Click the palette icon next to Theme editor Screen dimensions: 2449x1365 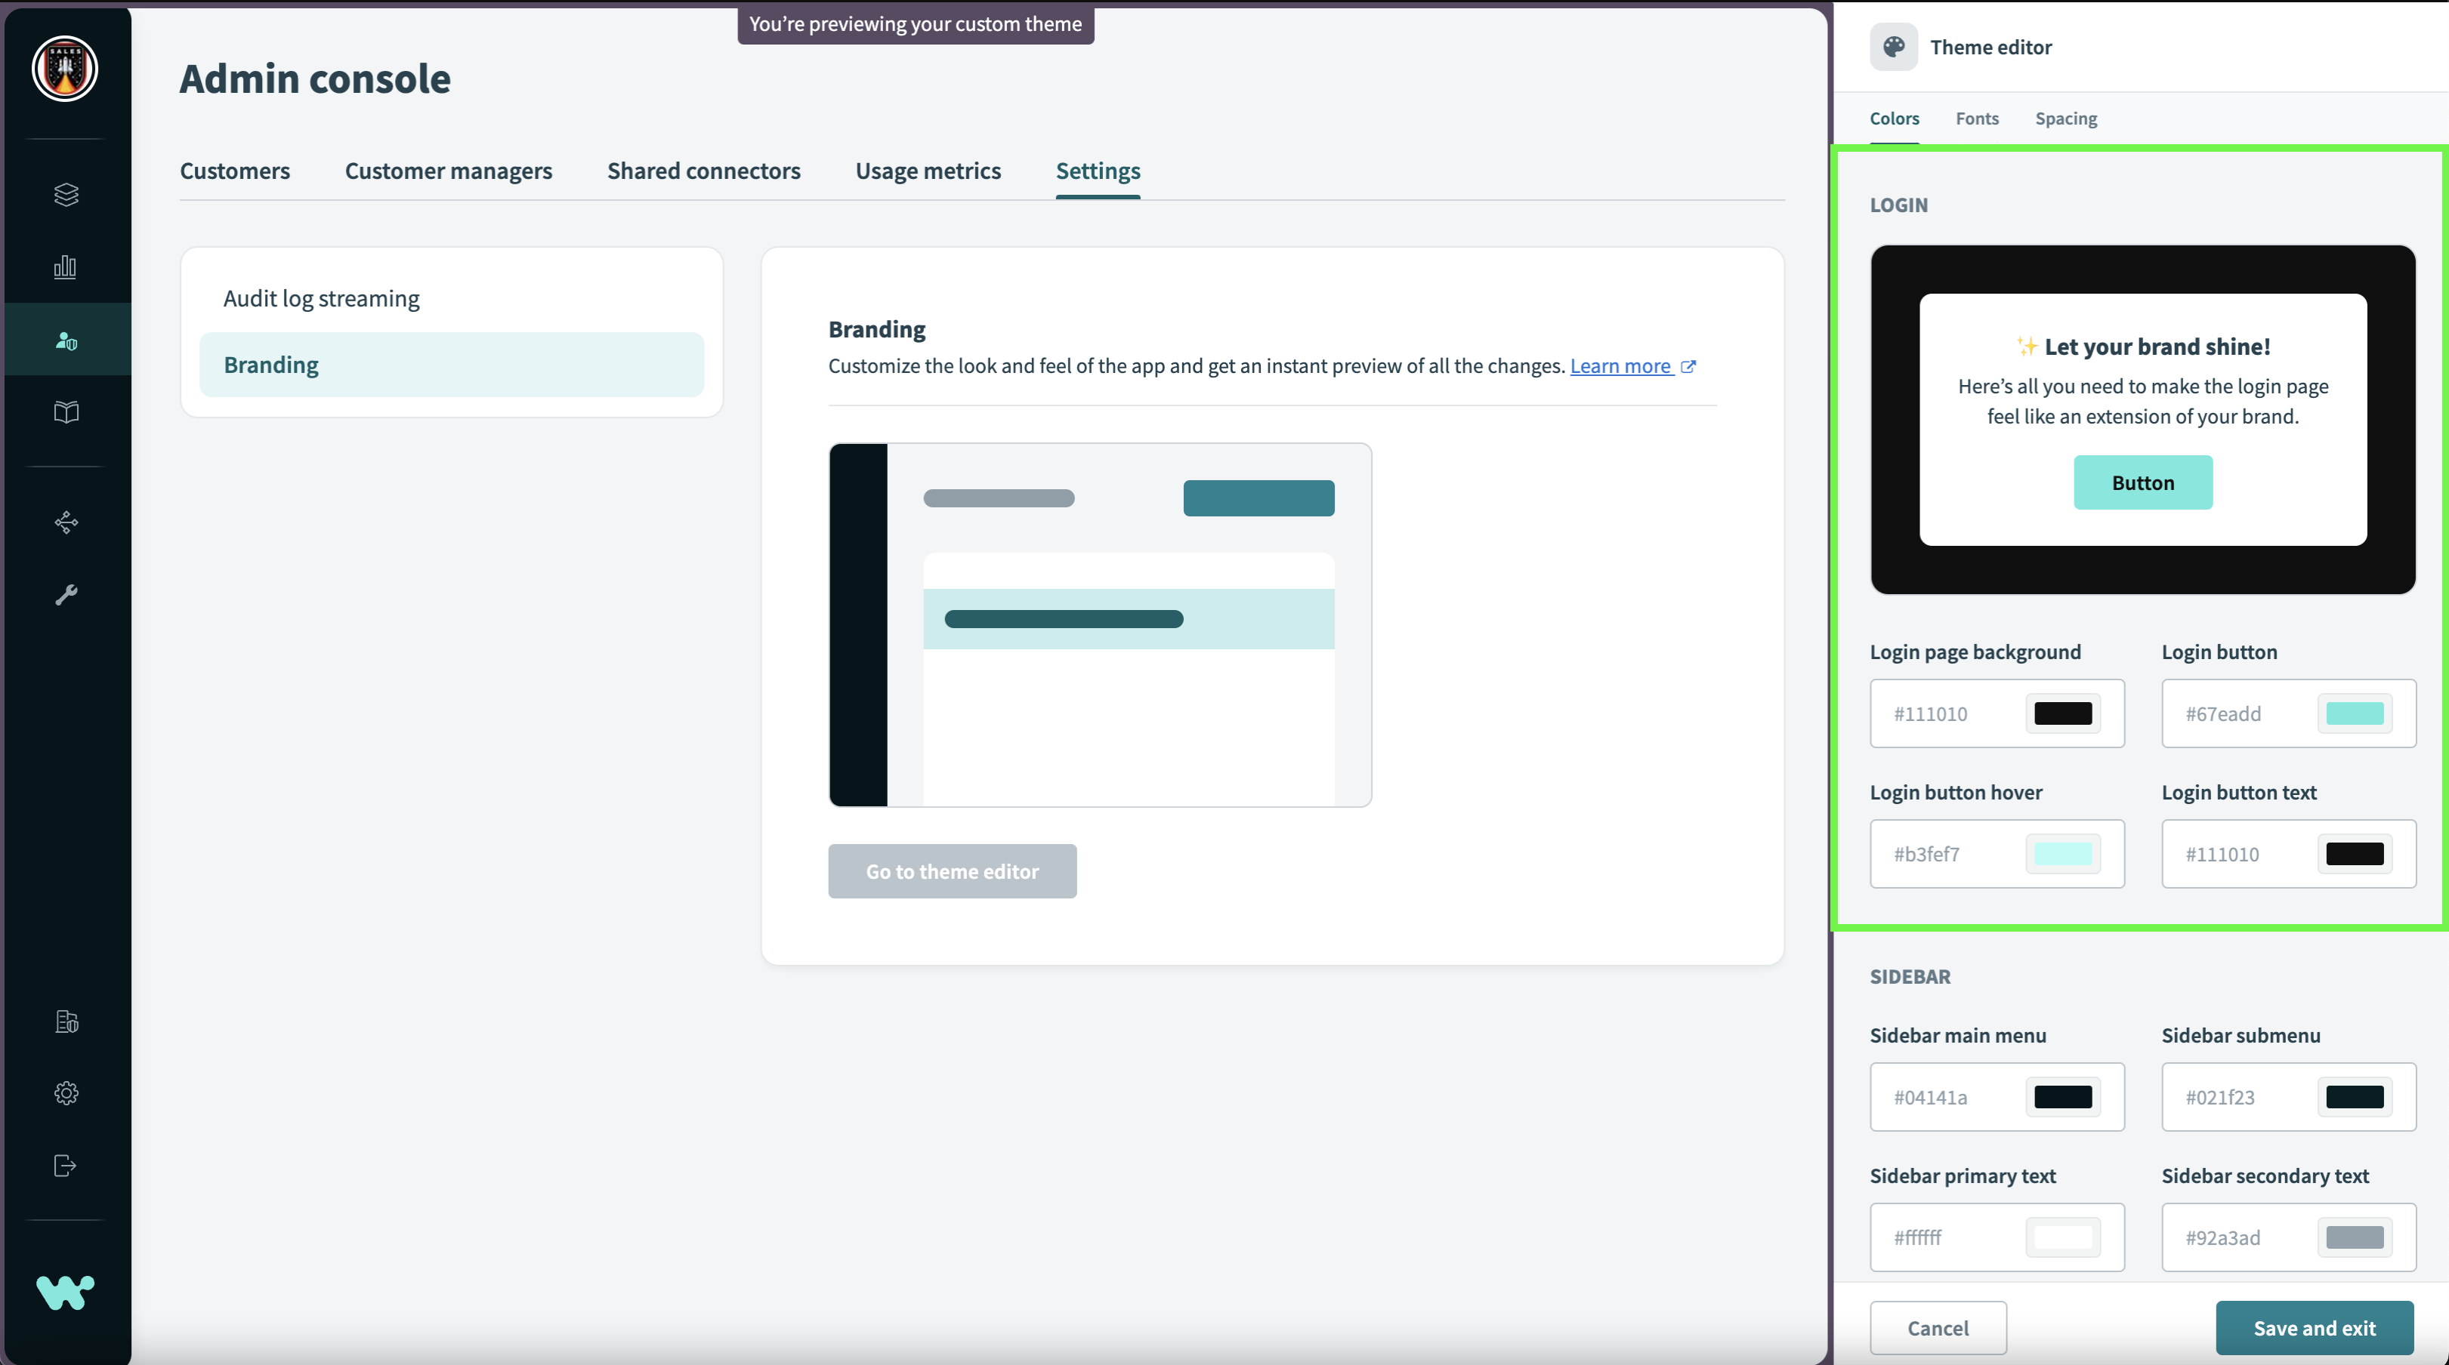coord(1893,47)
